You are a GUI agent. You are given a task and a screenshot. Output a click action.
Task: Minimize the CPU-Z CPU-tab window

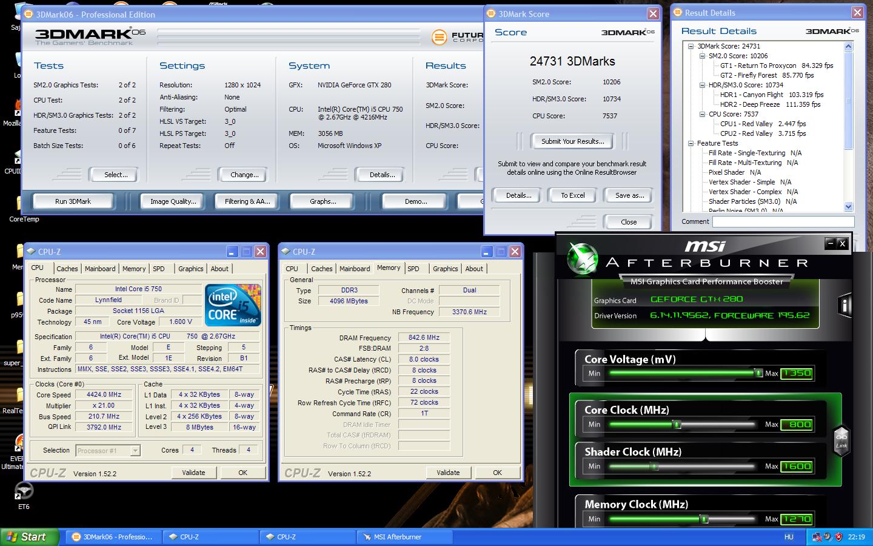point(232,251)
